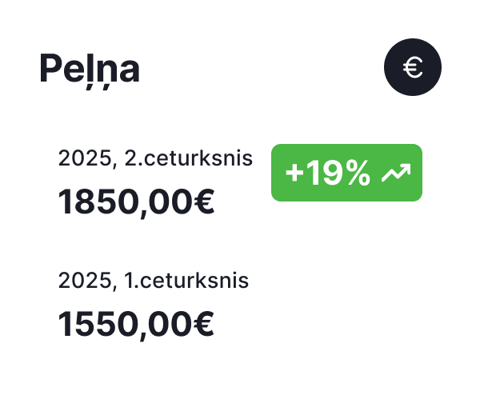Click the plus sign in the green badge
The image size is (480, 403).
(x=294, y=174)
